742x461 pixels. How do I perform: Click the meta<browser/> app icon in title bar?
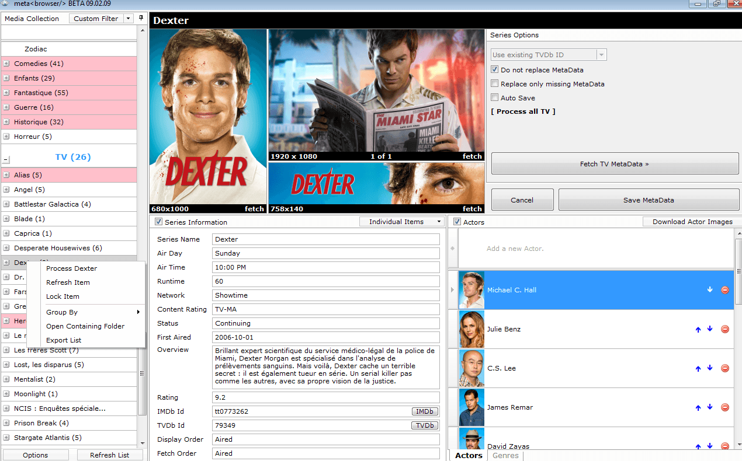[5, 4]
